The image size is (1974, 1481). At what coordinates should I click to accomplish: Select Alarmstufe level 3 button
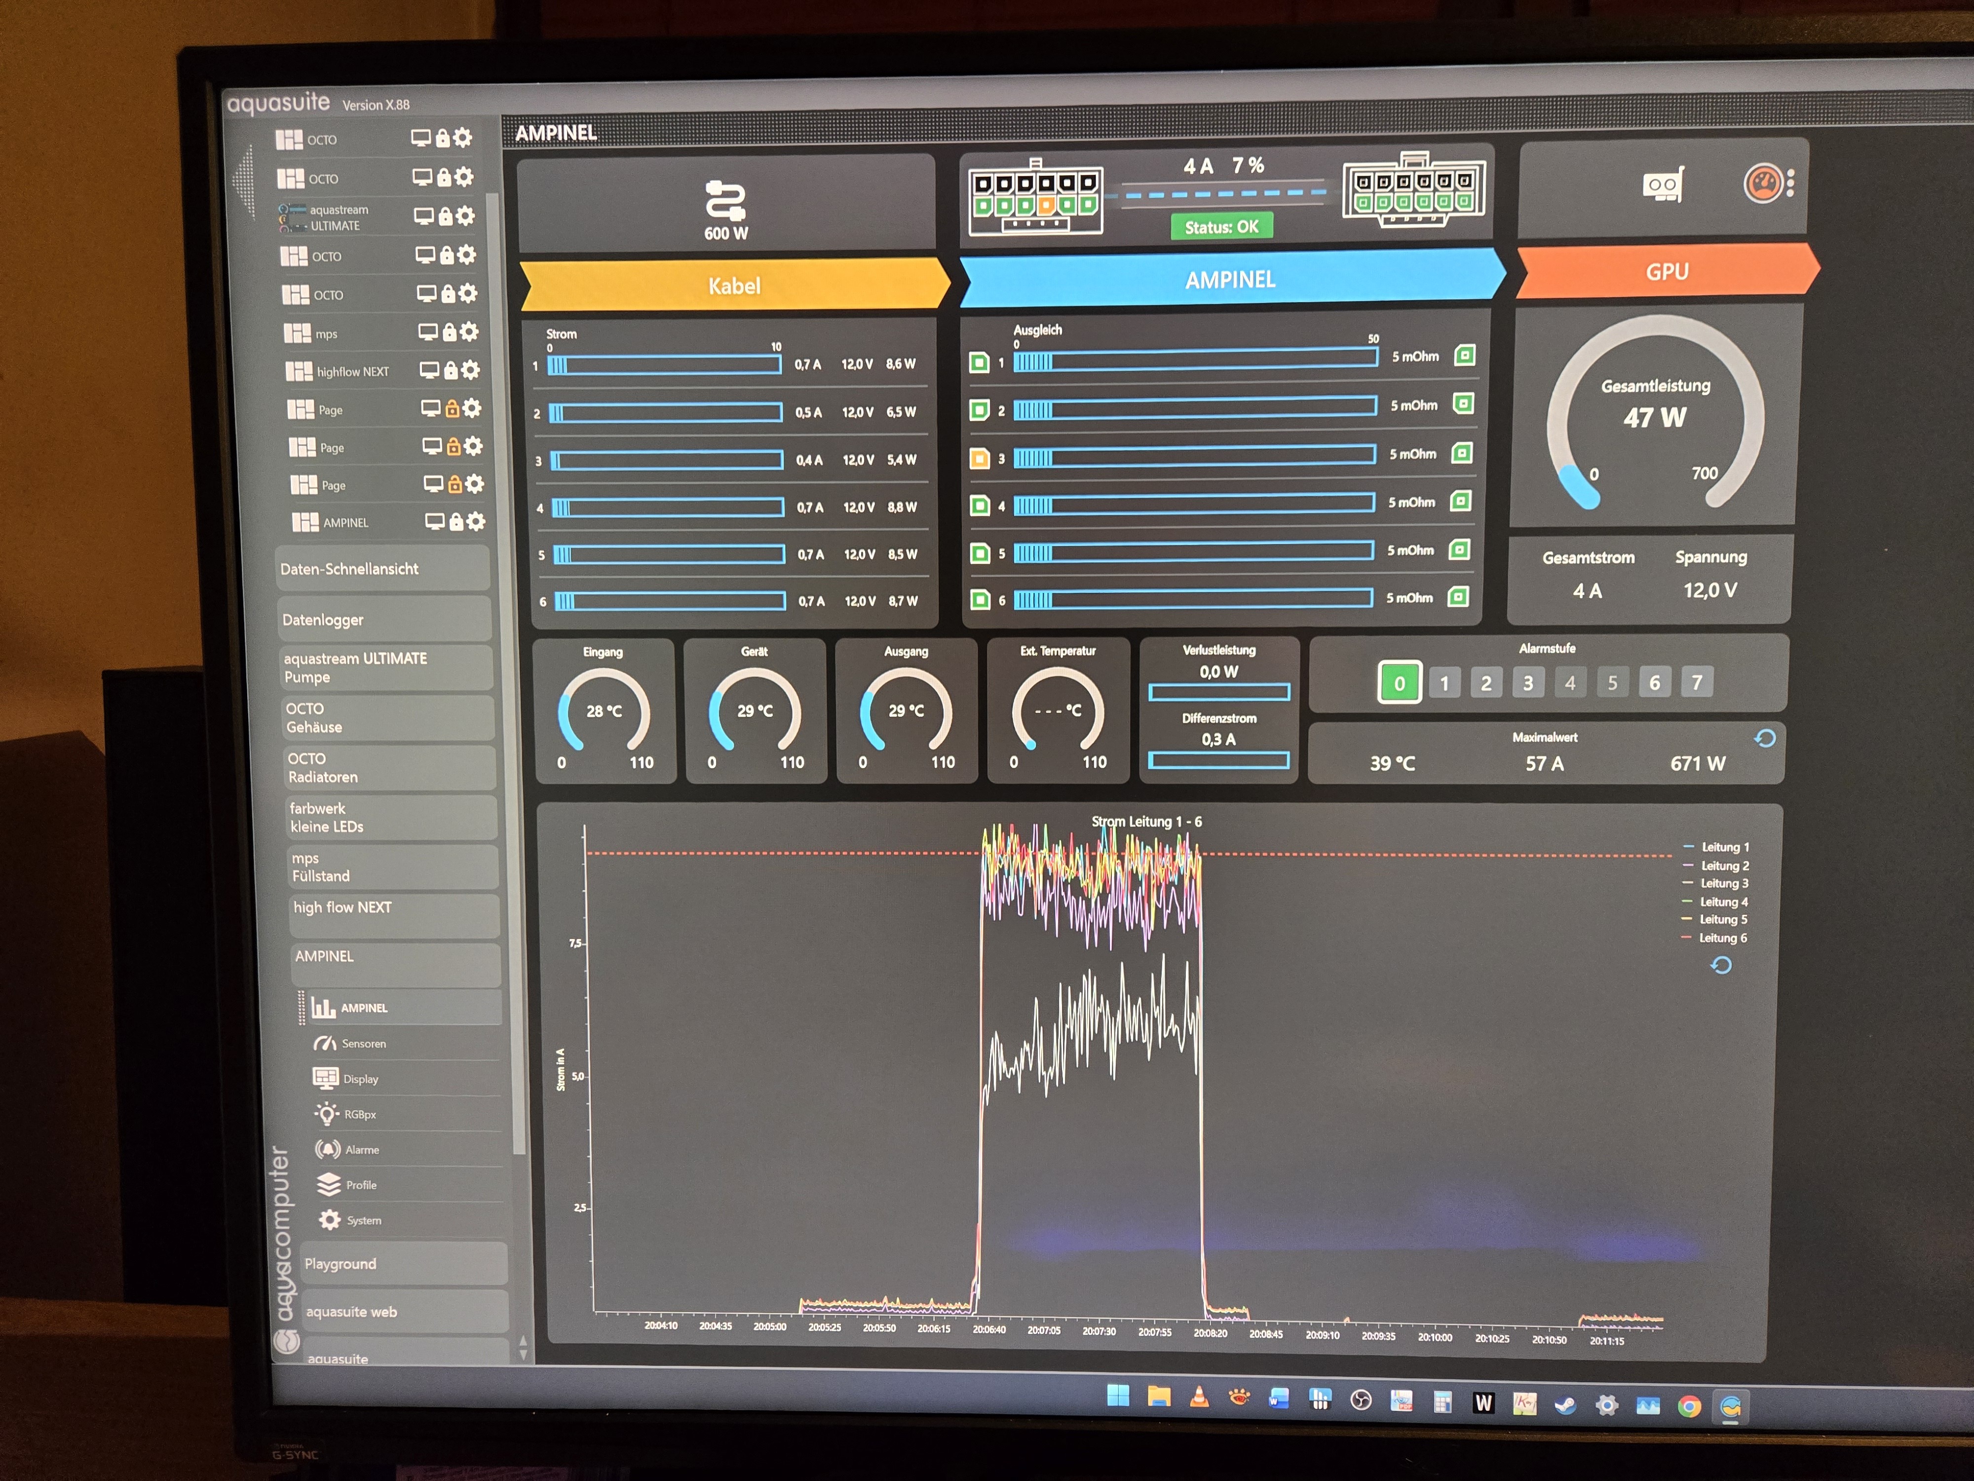tap(1528, 683)
